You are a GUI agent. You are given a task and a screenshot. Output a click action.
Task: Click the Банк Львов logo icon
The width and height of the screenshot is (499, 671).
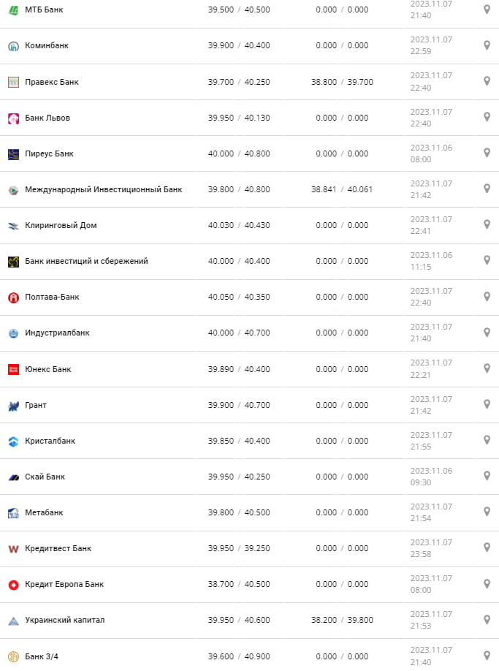tap(13, 118)
